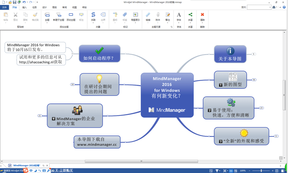
Task: Select the Format Painter (格式刷) brush
Action: (x=35, y=15)
